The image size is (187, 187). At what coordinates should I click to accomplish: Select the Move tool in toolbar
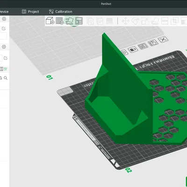pyautogui.click(x=125, y=21)
